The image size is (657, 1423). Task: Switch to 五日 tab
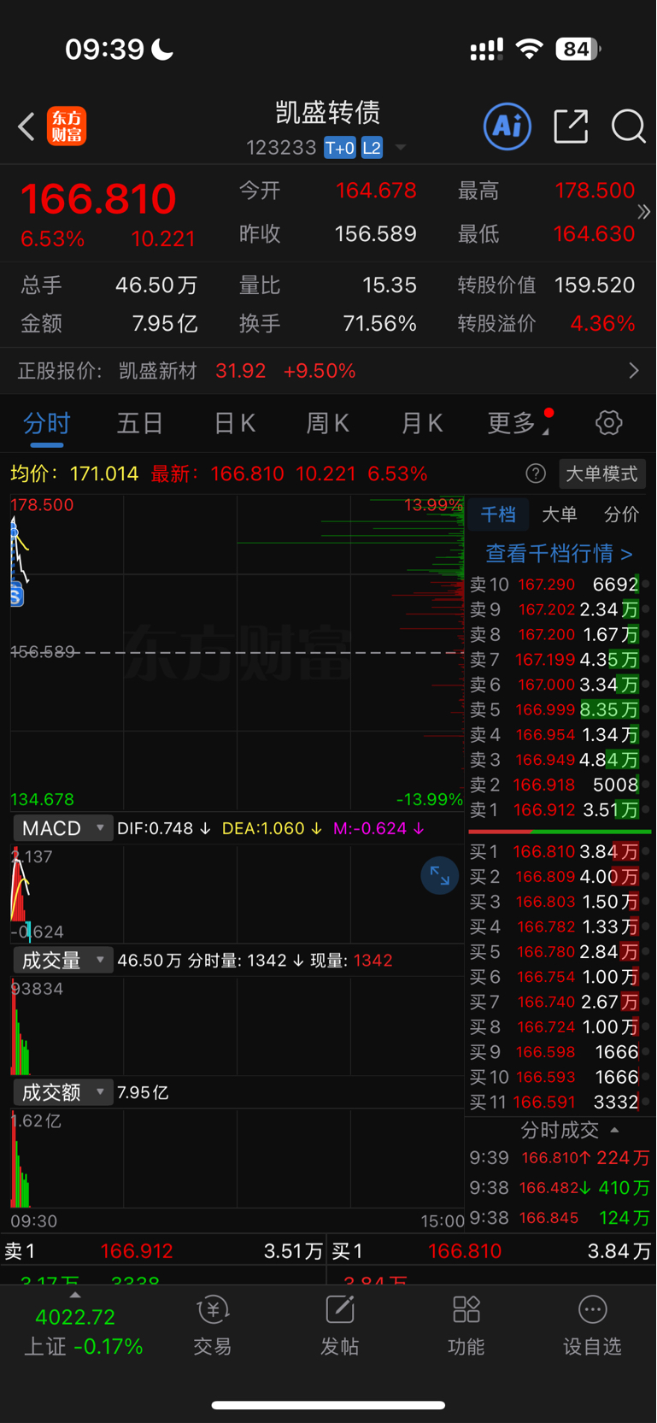click(140, 423)
